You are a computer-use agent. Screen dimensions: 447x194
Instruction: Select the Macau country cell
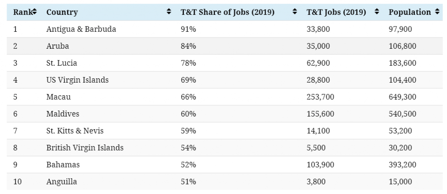coord(58,97)
